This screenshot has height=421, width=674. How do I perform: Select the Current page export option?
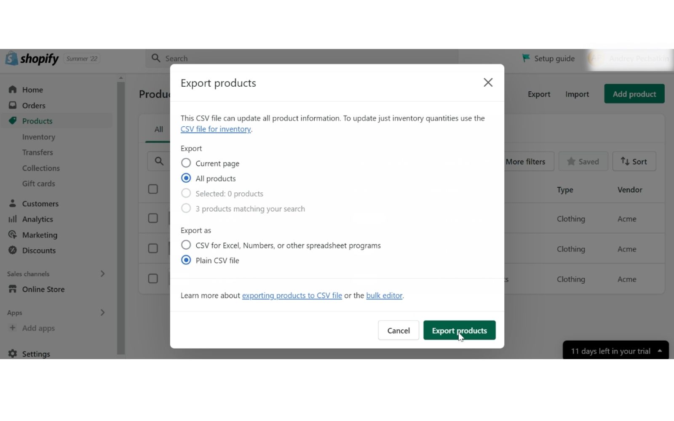[186, 163]
